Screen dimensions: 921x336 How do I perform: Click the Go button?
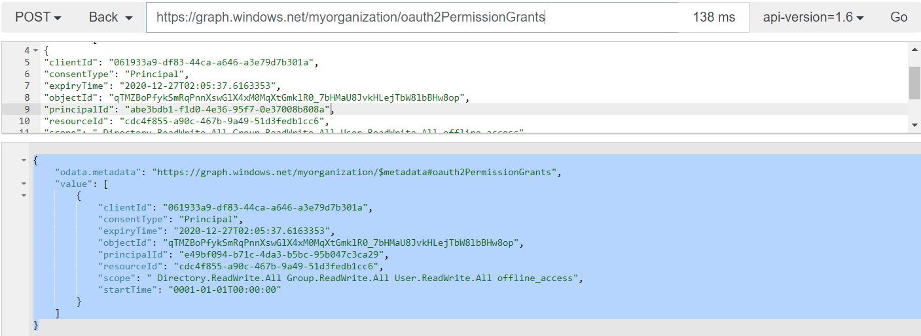coord(898,18)
